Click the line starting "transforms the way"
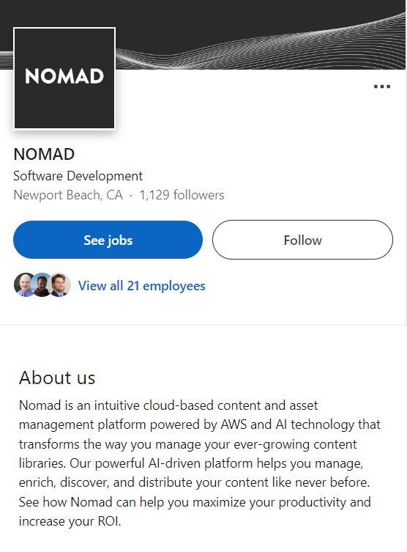The width and height of the screenshot is (407, 552). coord(187,444)
